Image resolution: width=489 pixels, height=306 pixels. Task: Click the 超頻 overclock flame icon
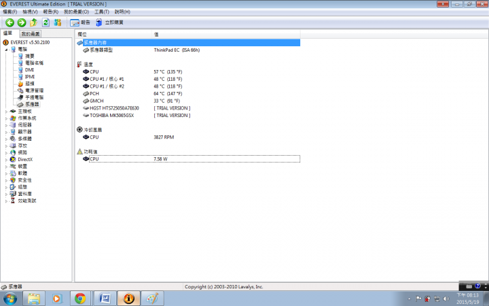pyautogui.click(x=20, y=84)
